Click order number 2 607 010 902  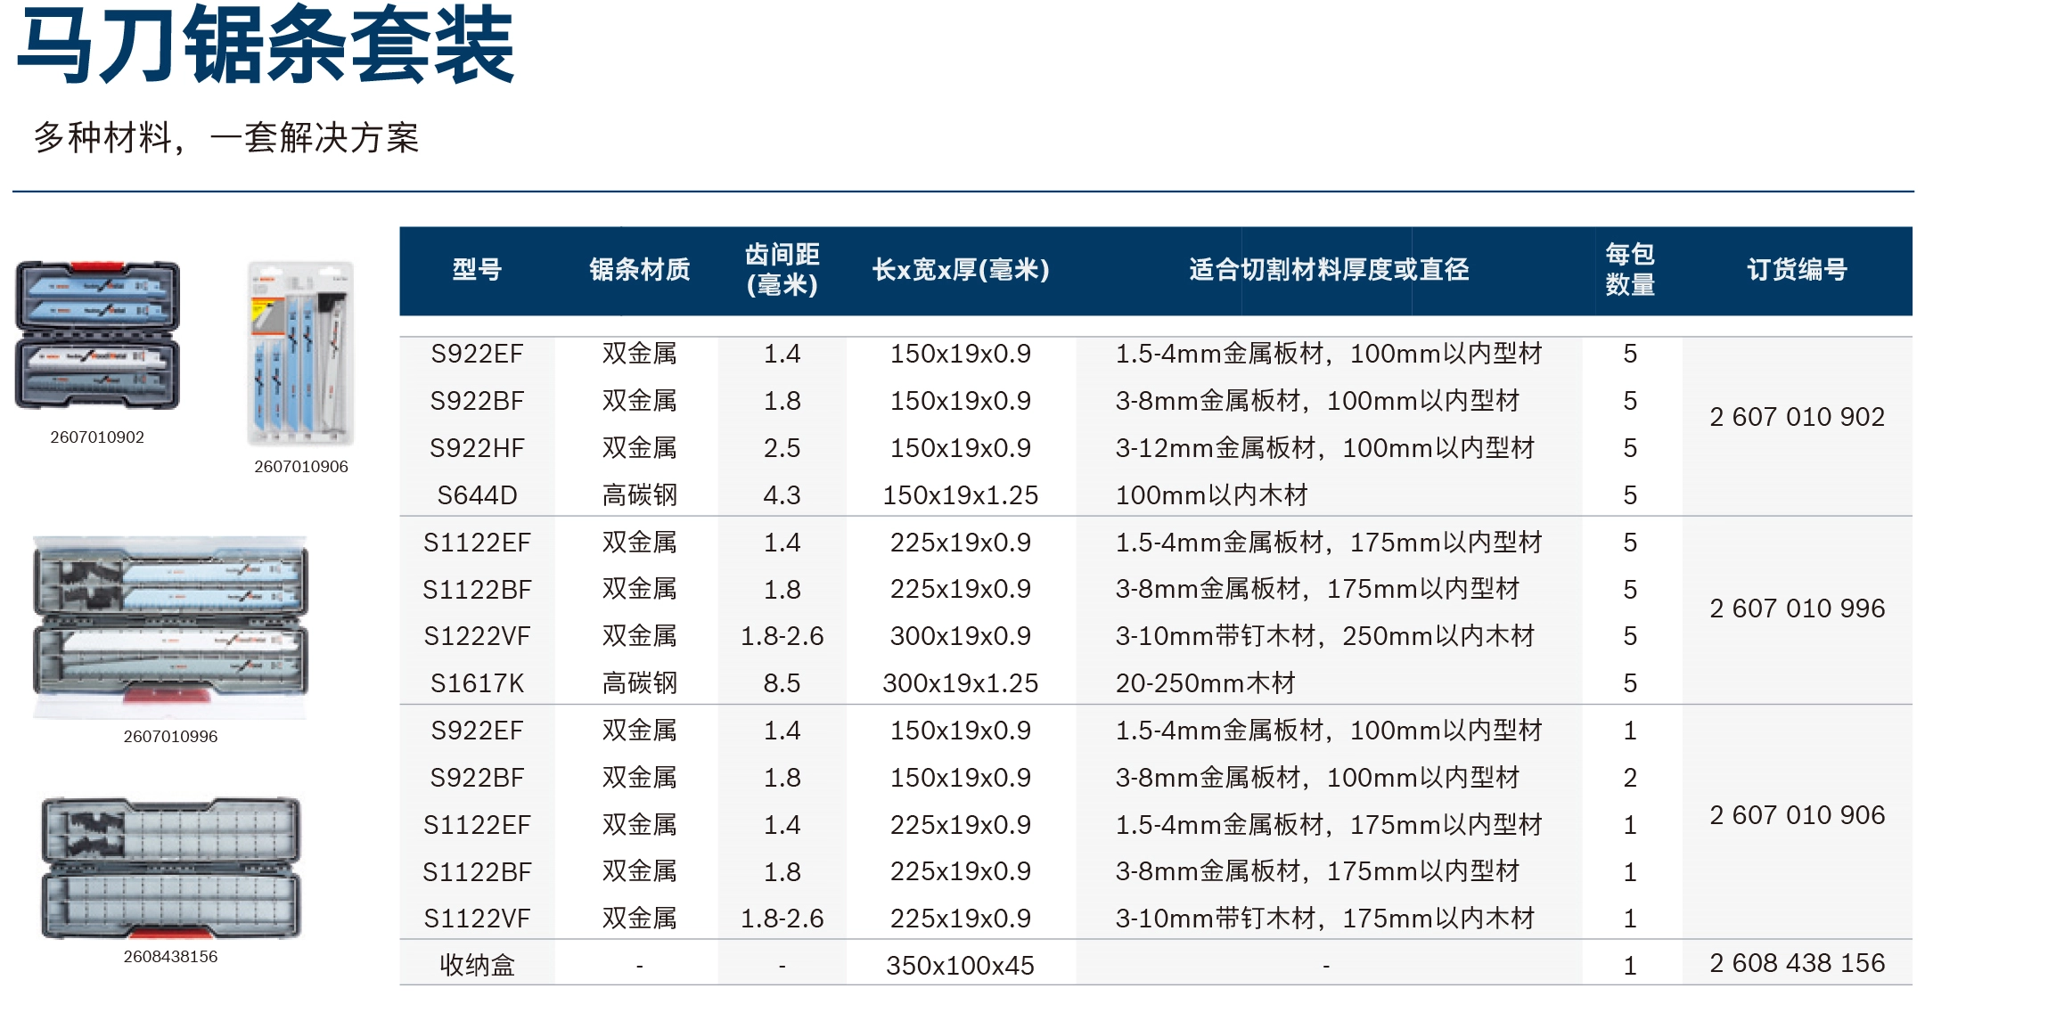click(1797, 417)
